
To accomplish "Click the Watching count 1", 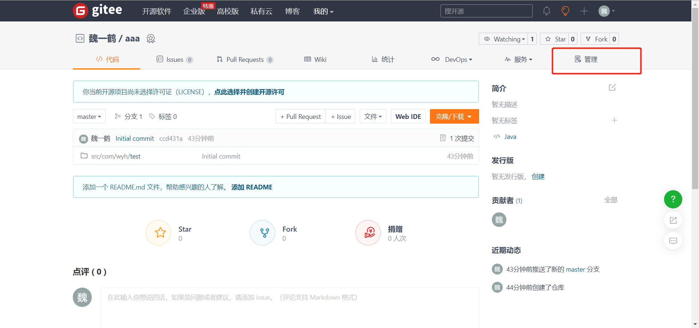I will 532,39.
